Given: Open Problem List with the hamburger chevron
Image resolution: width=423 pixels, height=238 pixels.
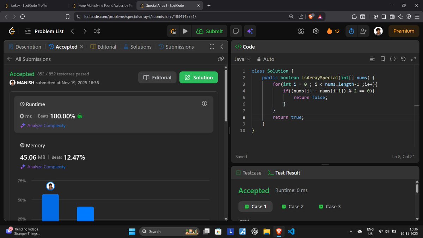Looking at the screenshot, I should (x=27, y=31).
